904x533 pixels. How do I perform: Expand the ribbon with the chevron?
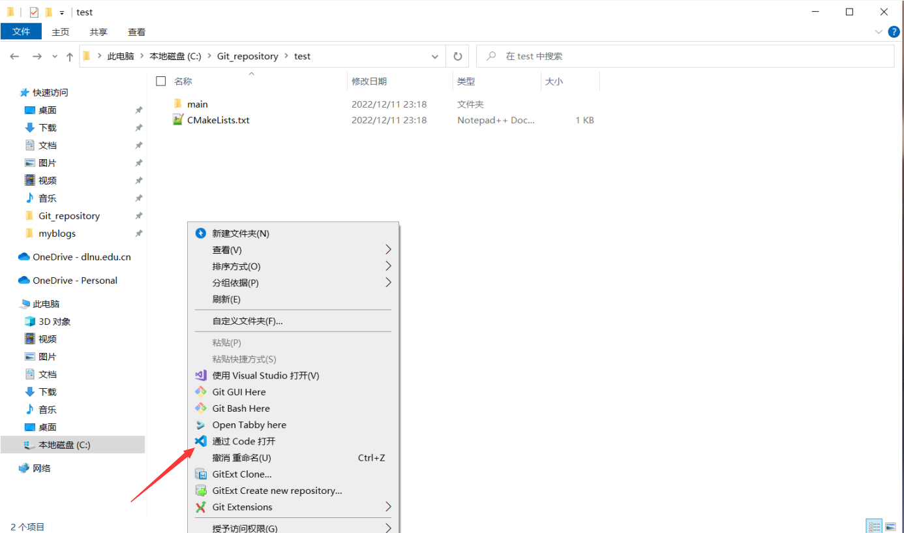[878, 31]
